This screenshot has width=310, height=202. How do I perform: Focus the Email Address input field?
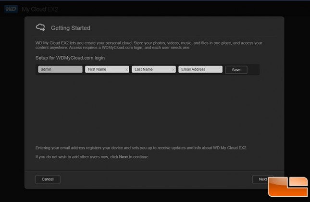point(200,69)
